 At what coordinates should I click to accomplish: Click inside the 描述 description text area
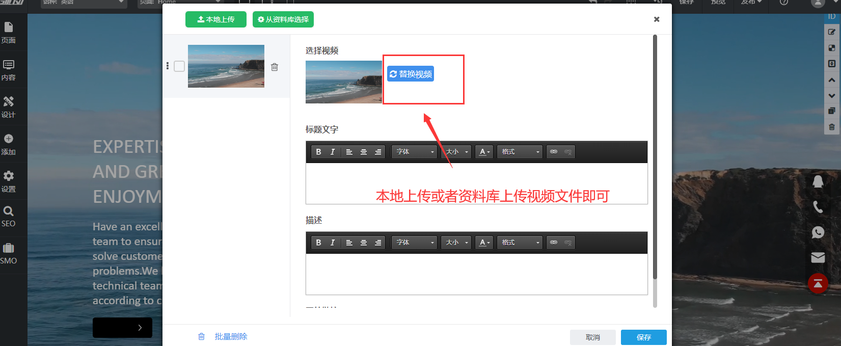[476, 274]
